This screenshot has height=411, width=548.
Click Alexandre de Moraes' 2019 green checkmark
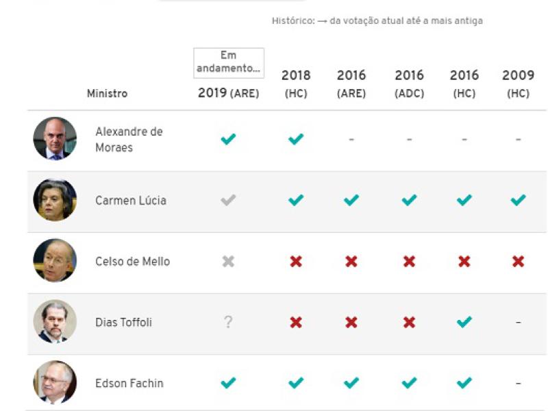point(228,139)
